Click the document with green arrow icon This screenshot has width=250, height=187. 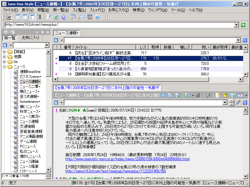tap(177, 95)
